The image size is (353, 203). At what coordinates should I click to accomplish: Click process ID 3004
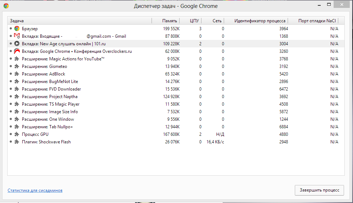pyautogui.click(x=284, y=44)
